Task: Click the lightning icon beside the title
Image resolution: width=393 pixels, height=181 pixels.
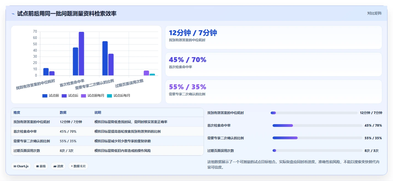Action: pyautogui.click(x=13, y=14)
